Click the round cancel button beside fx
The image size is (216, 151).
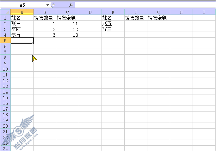[x=53, y=5]
